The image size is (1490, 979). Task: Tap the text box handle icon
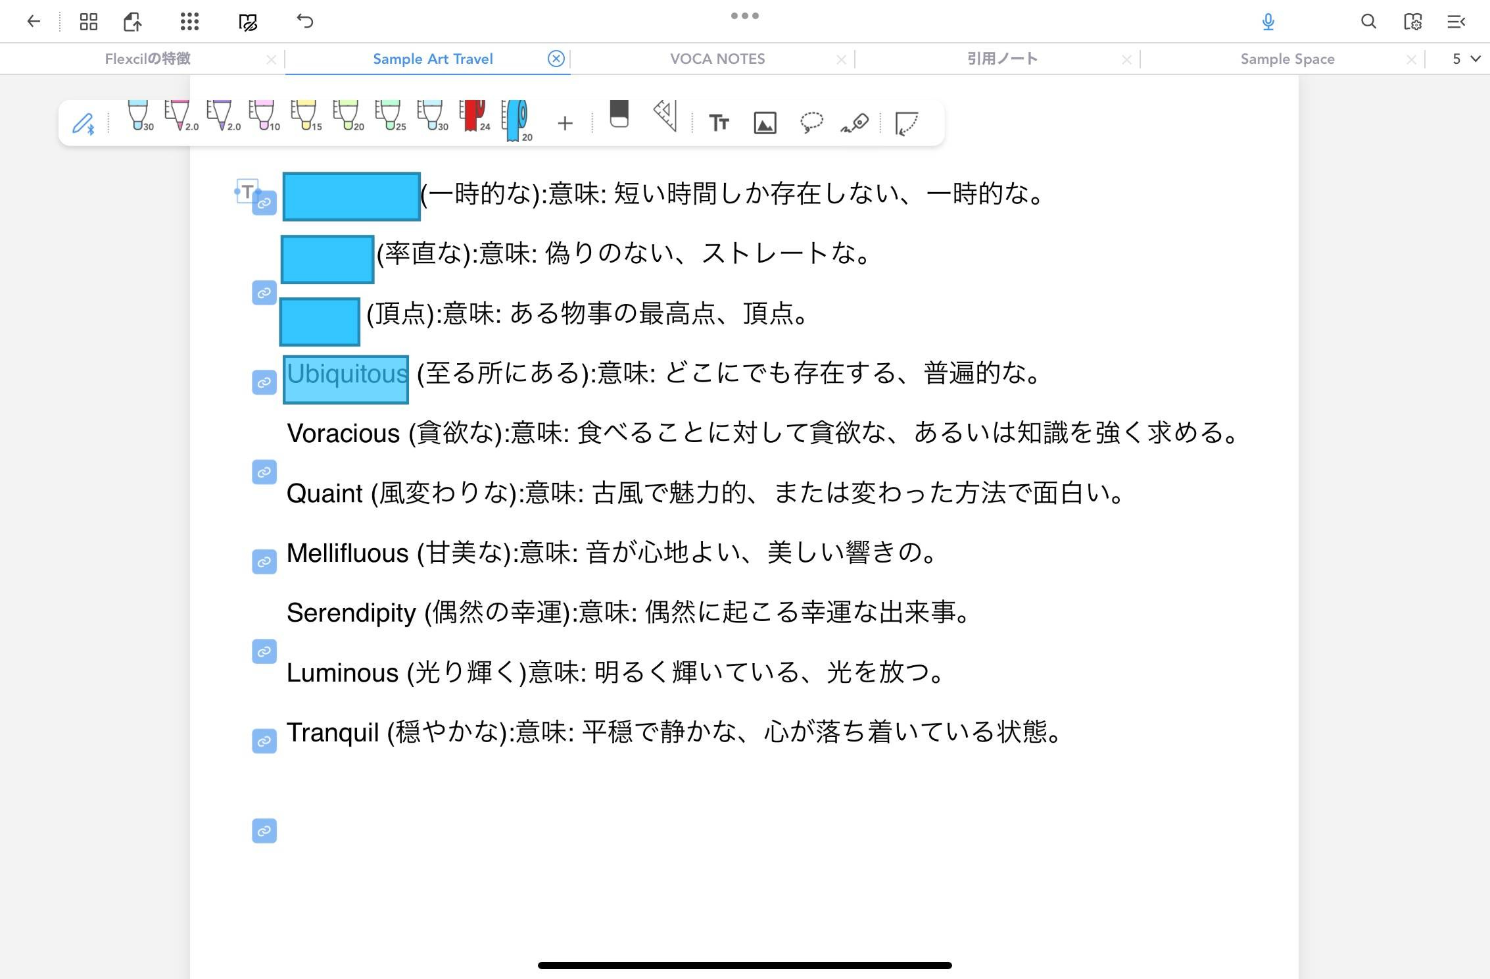coord(247,191)
